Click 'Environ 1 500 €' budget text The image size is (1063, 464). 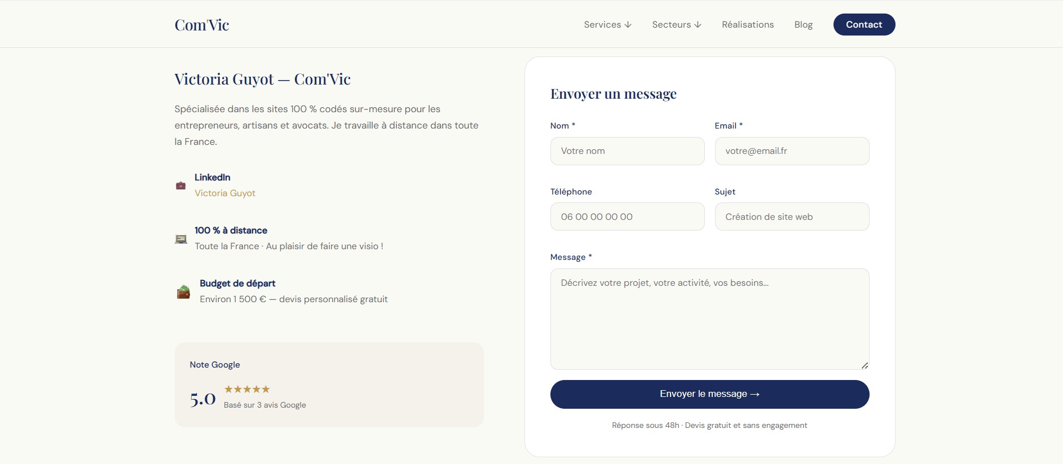pyautogui.click(x=233, y=299)
